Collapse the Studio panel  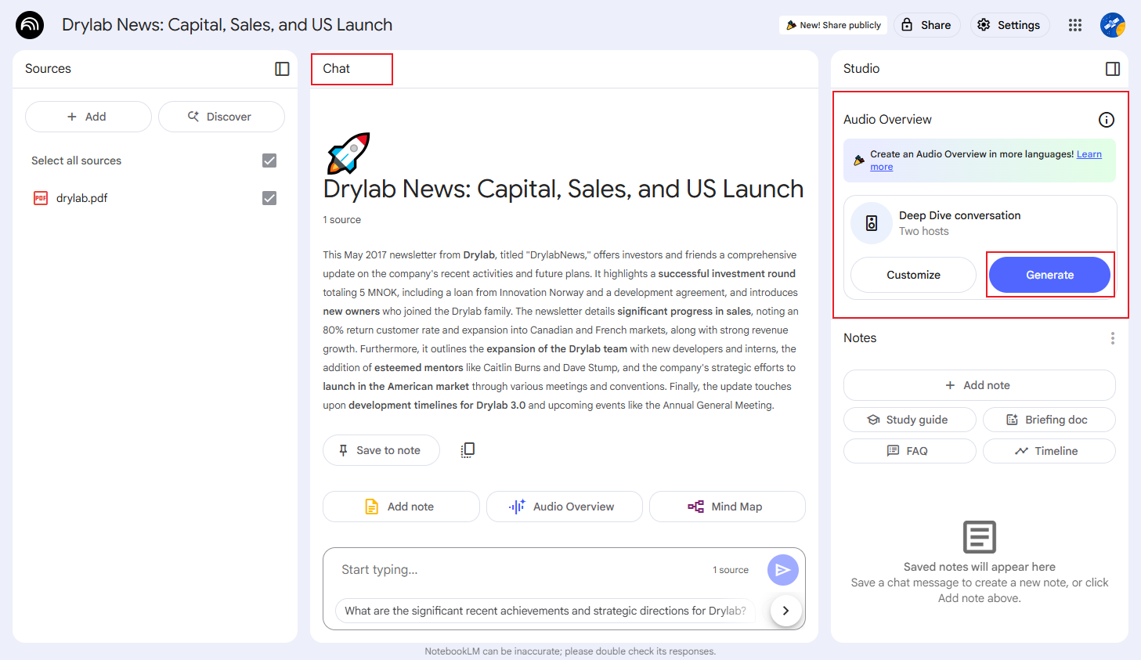point(1113,69)
